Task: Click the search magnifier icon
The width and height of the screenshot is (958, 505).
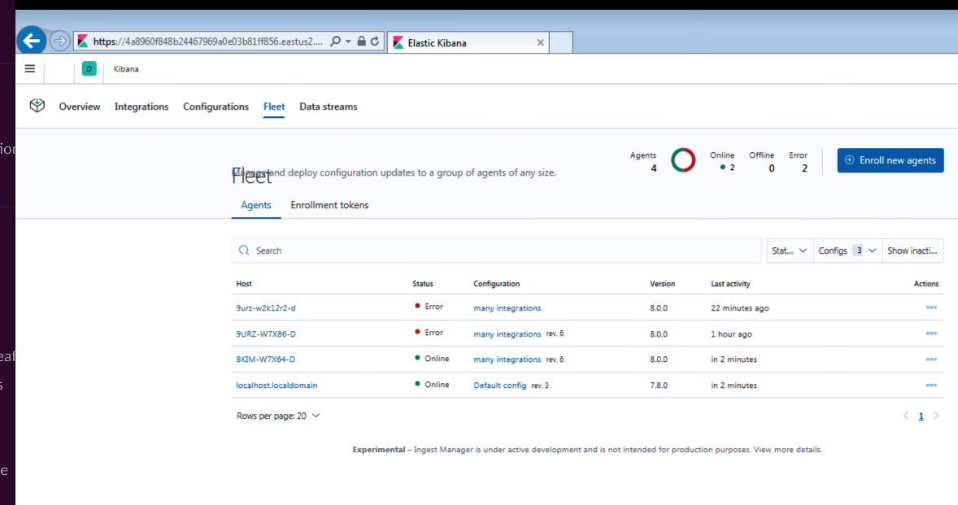Action: coord(244,250)
